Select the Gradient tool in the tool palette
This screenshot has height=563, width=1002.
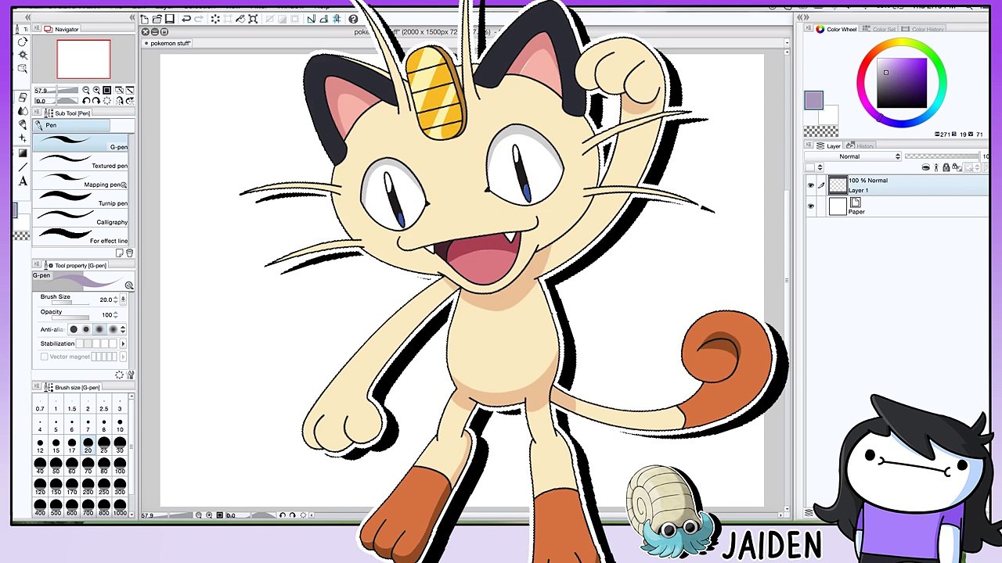pos(23,152)
